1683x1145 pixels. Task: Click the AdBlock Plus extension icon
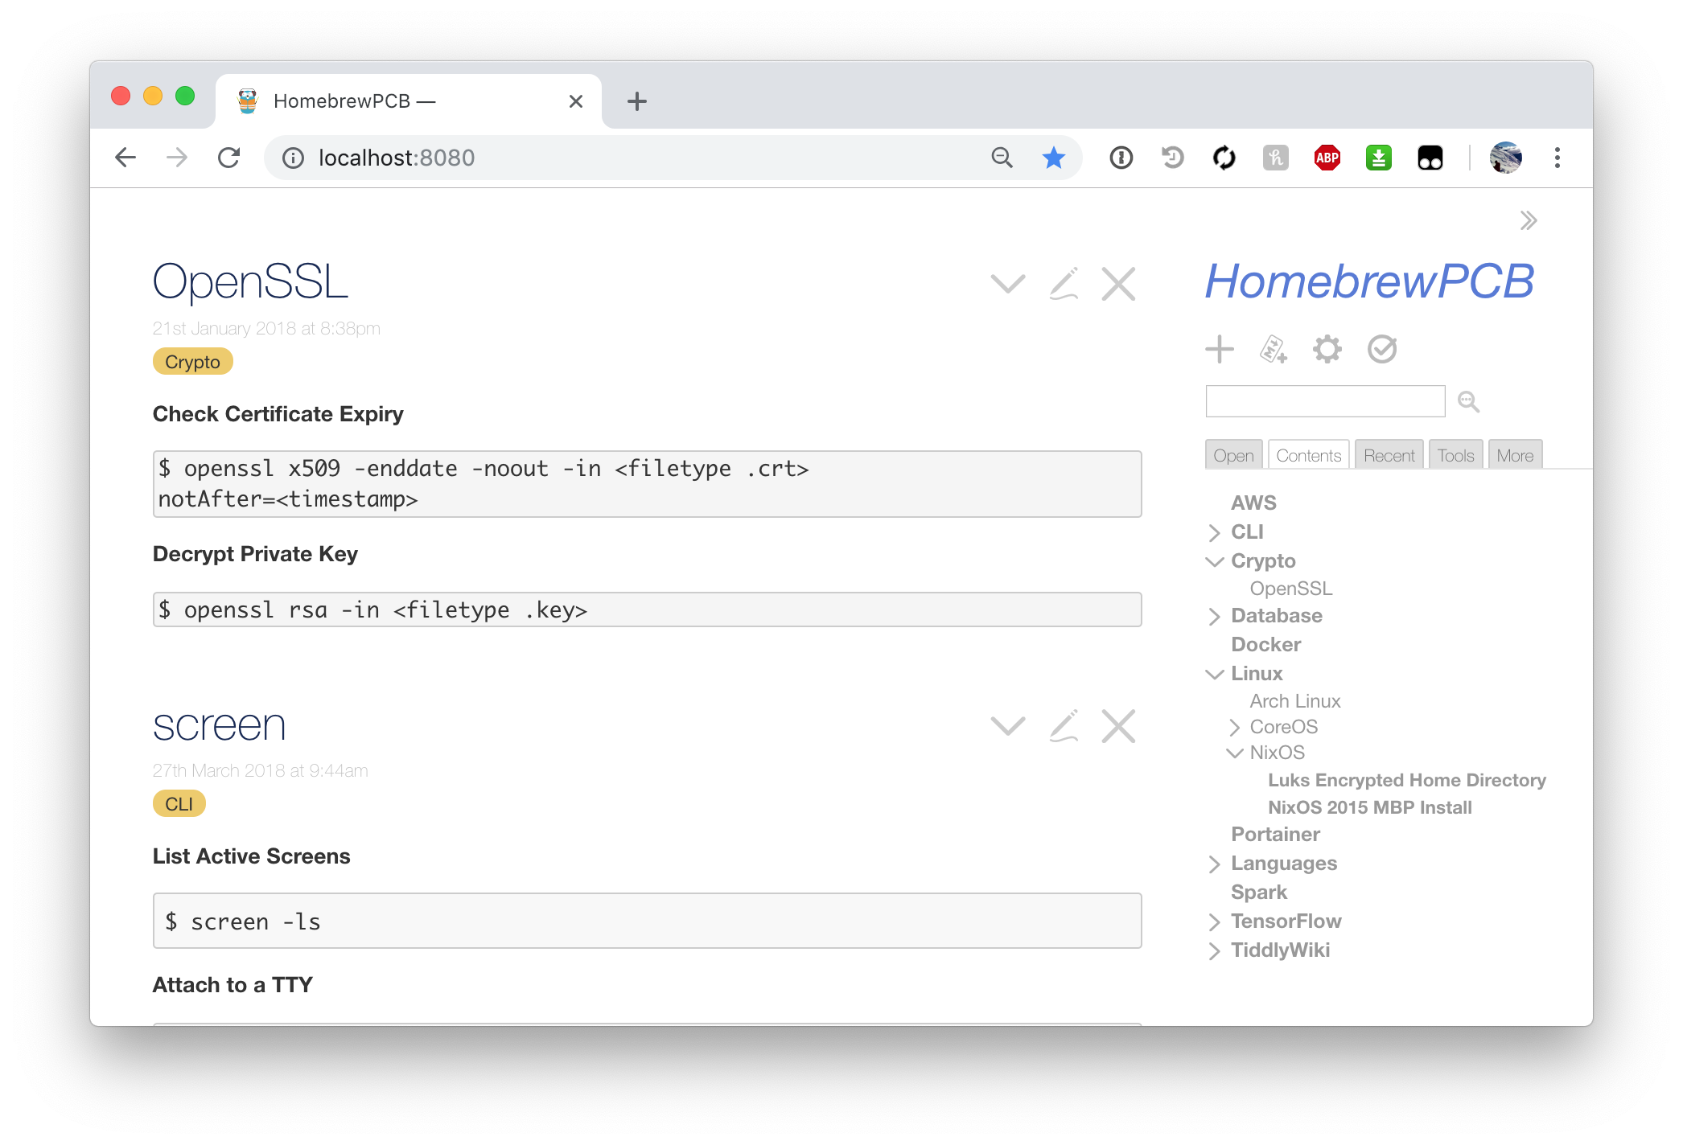click(x=1327, y=158)
